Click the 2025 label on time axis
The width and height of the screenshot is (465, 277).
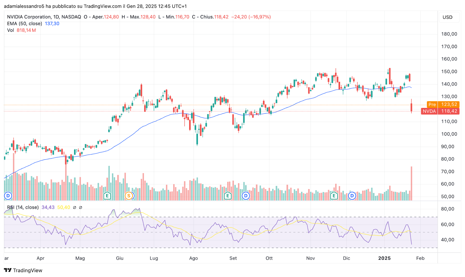pyautogui.click(x=384, y=258)
